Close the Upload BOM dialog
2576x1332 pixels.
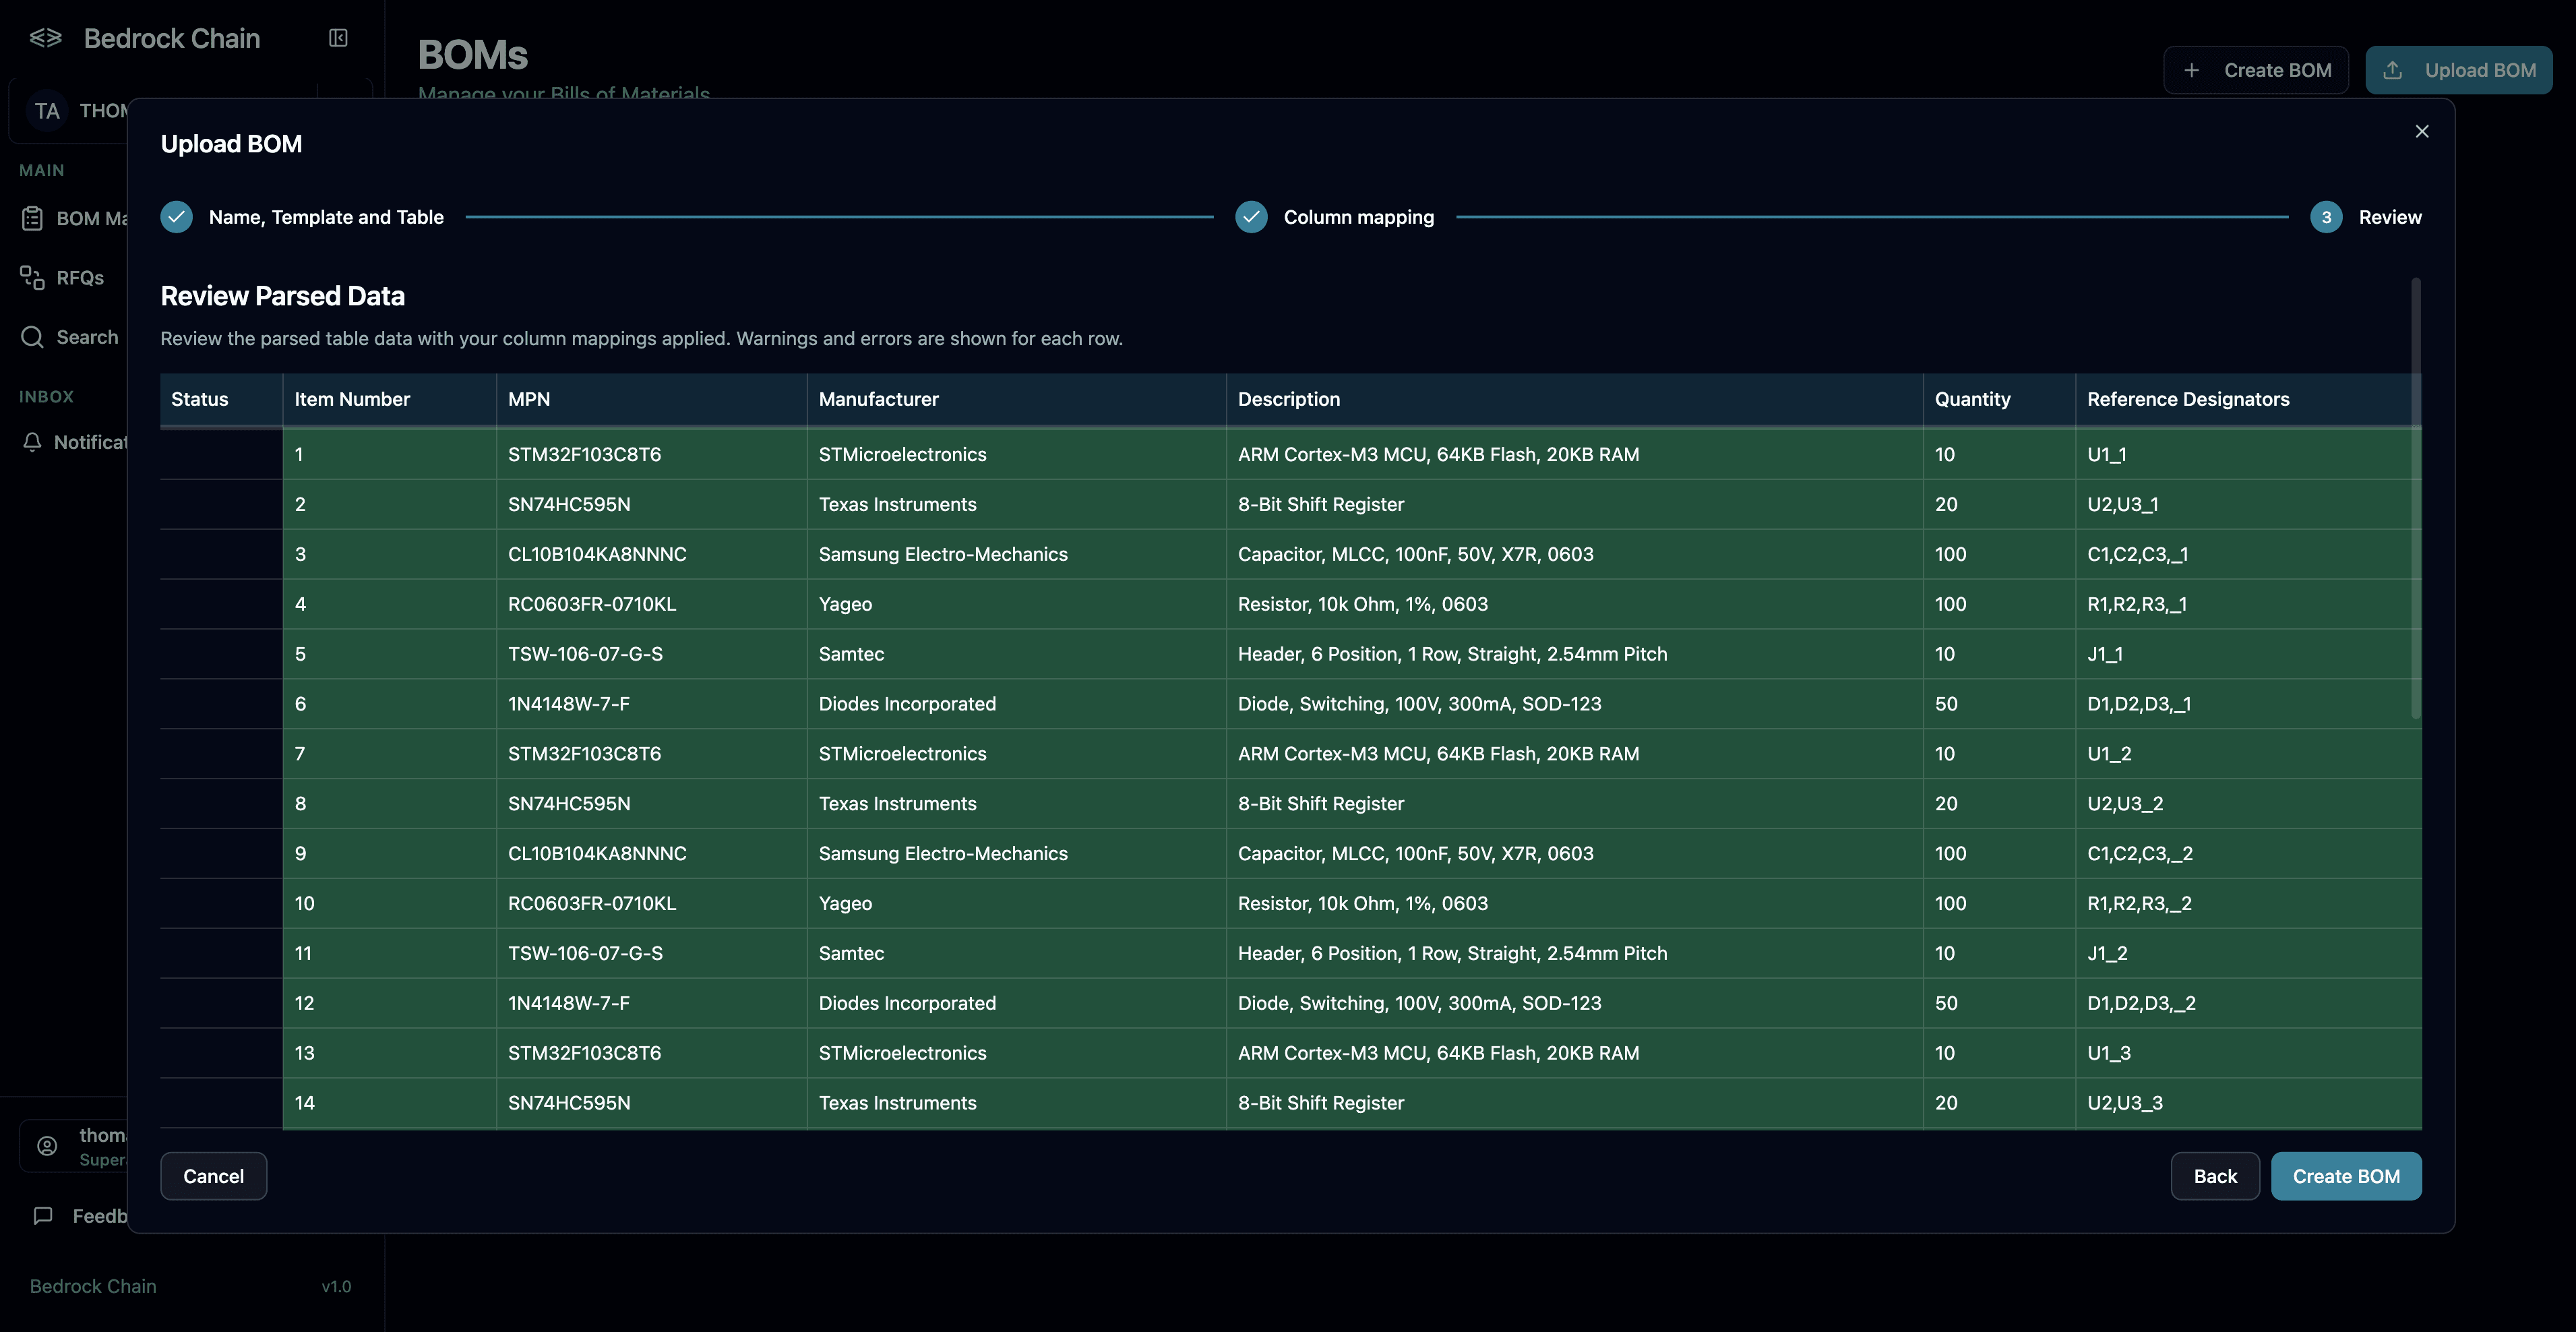pyautogui.click(x=2421, y=131)
